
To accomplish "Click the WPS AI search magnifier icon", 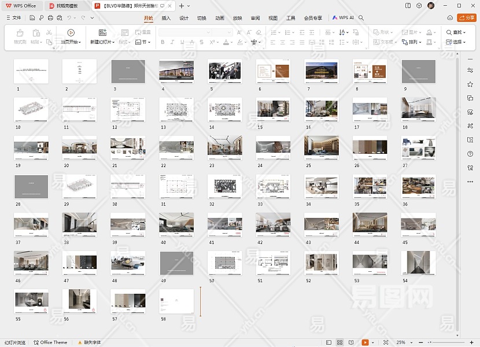I will [x=361, y=18].
